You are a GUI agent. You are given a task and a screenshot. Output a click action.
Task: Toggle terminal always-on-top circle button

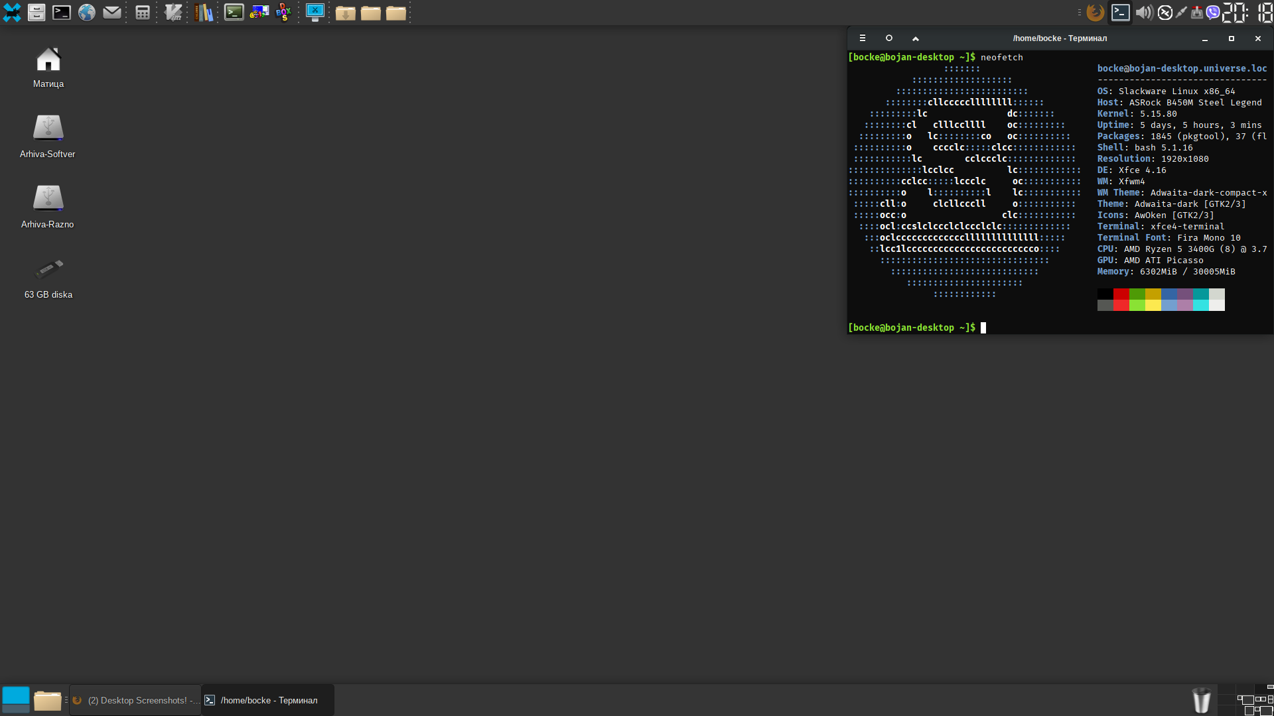(x=889, y=38)
